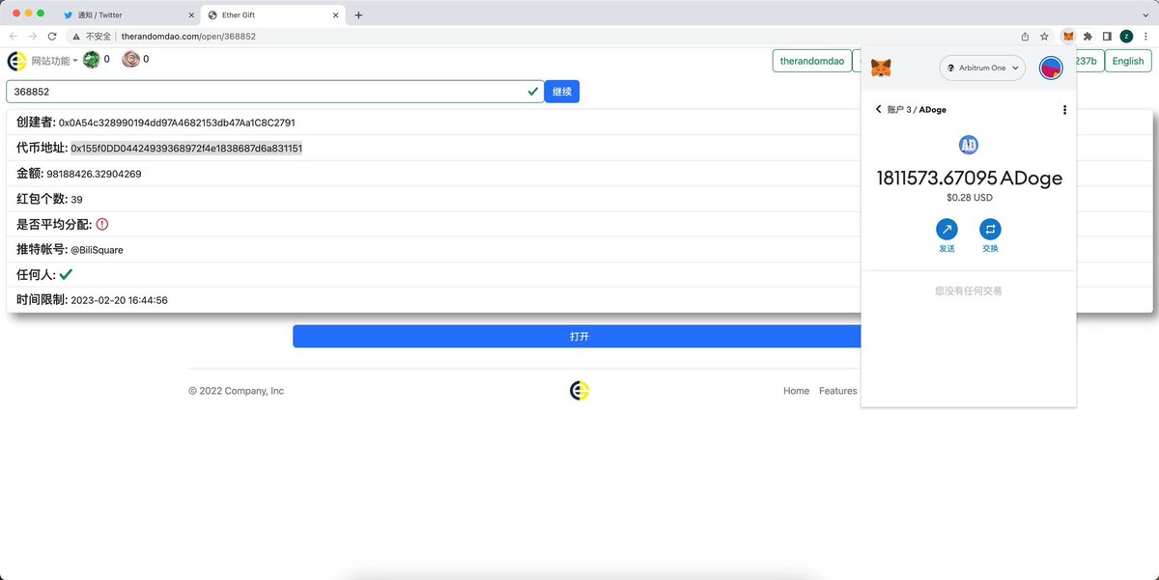Click the 1811573.67095 ADoge balance
Image resolution: width=1159 pixels, height=580 pixels.
(969, 179)
